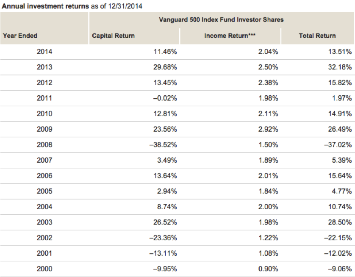Click the 'Income Return***' column header
This screenshot has width=355, height=277.
tap(230, 36)
